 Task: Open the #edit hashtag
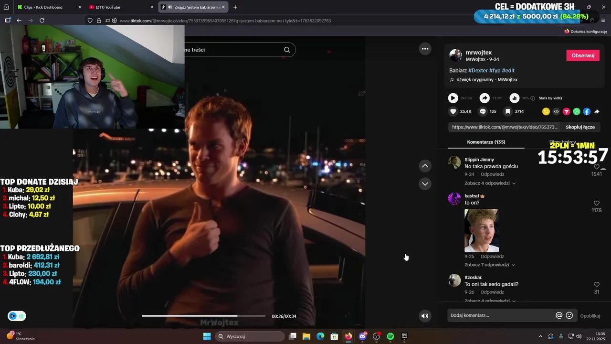coord(508,70)
